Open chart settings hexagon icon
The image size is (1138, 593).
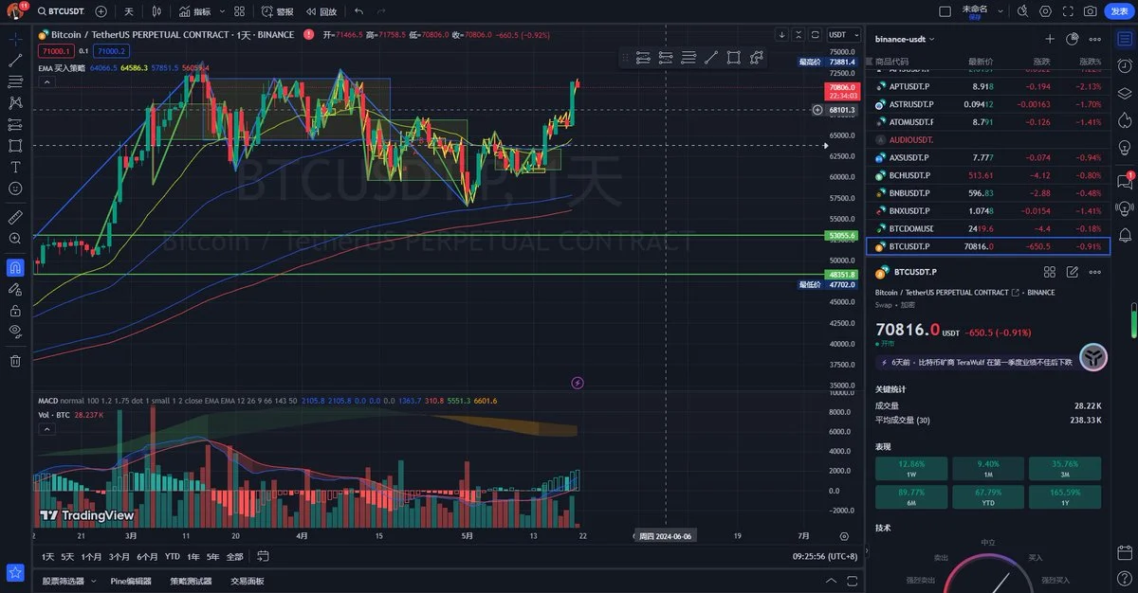[x=1046, y=11]
